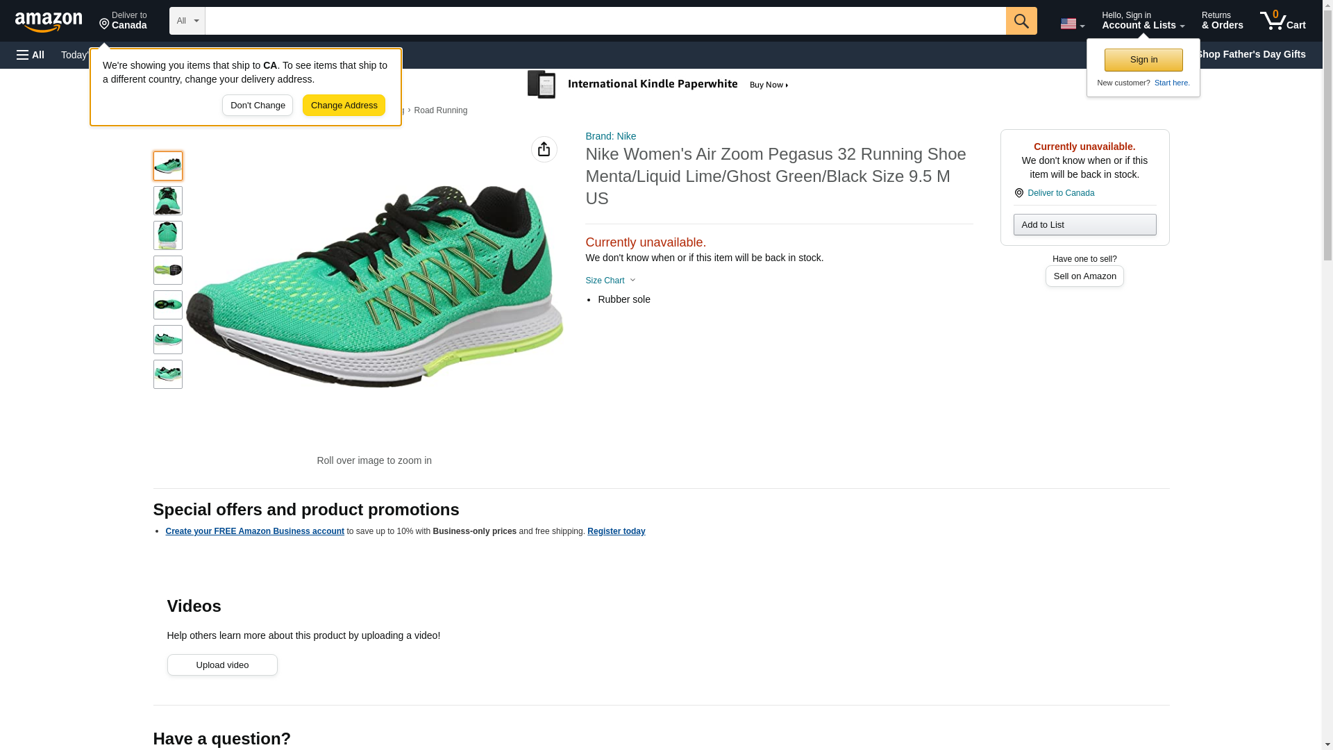
Task: Open the All hamburger menu
Action: 31,55
